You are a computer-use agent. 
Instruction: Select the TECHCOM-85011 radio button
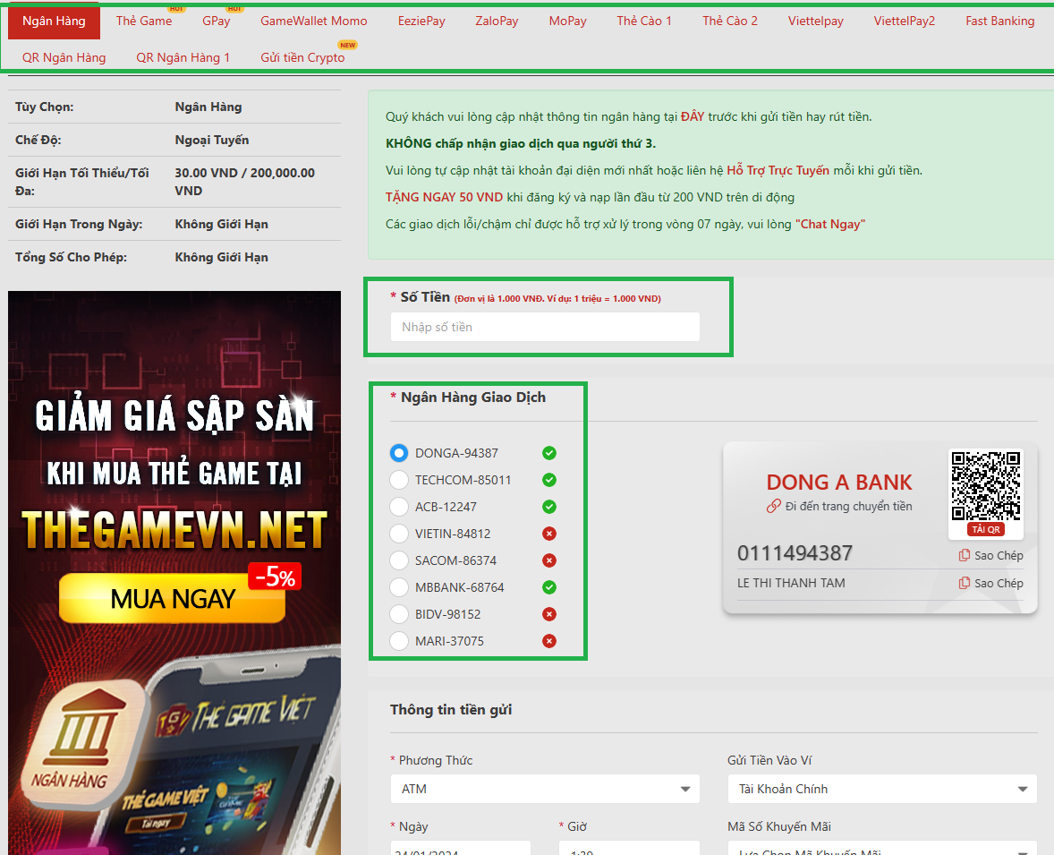(399, 480)
